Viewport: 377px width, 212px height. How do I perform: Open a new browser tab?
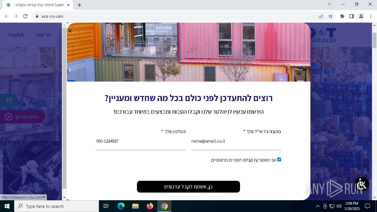[x=80, y=5]
